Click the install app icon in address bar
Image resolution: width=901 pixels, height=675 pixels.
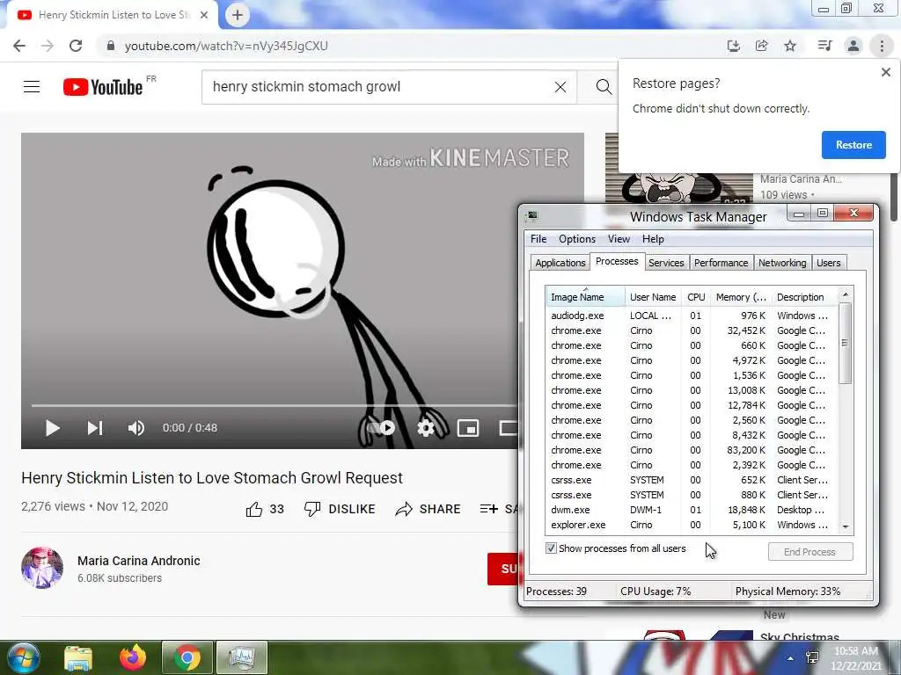click(733, 46)
